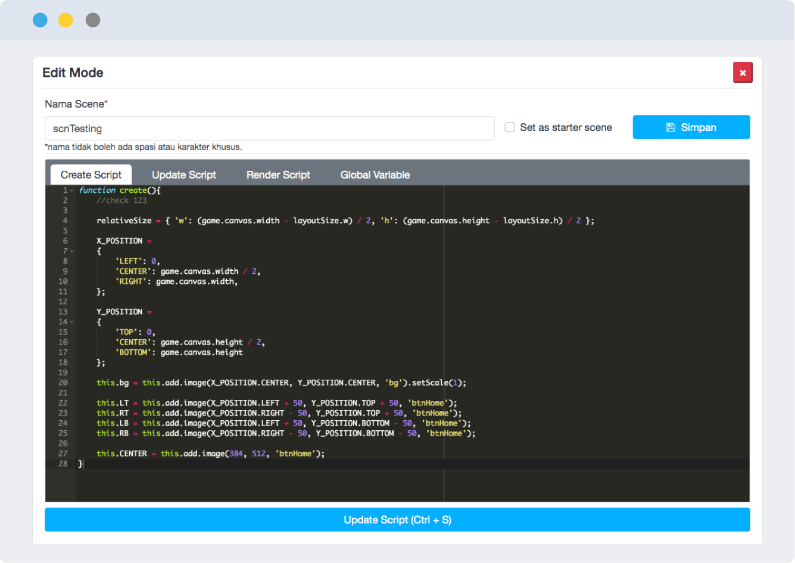Close the Edit Mode dialog
The height and width of the screenshot is (563, 795).
[743, 73]
